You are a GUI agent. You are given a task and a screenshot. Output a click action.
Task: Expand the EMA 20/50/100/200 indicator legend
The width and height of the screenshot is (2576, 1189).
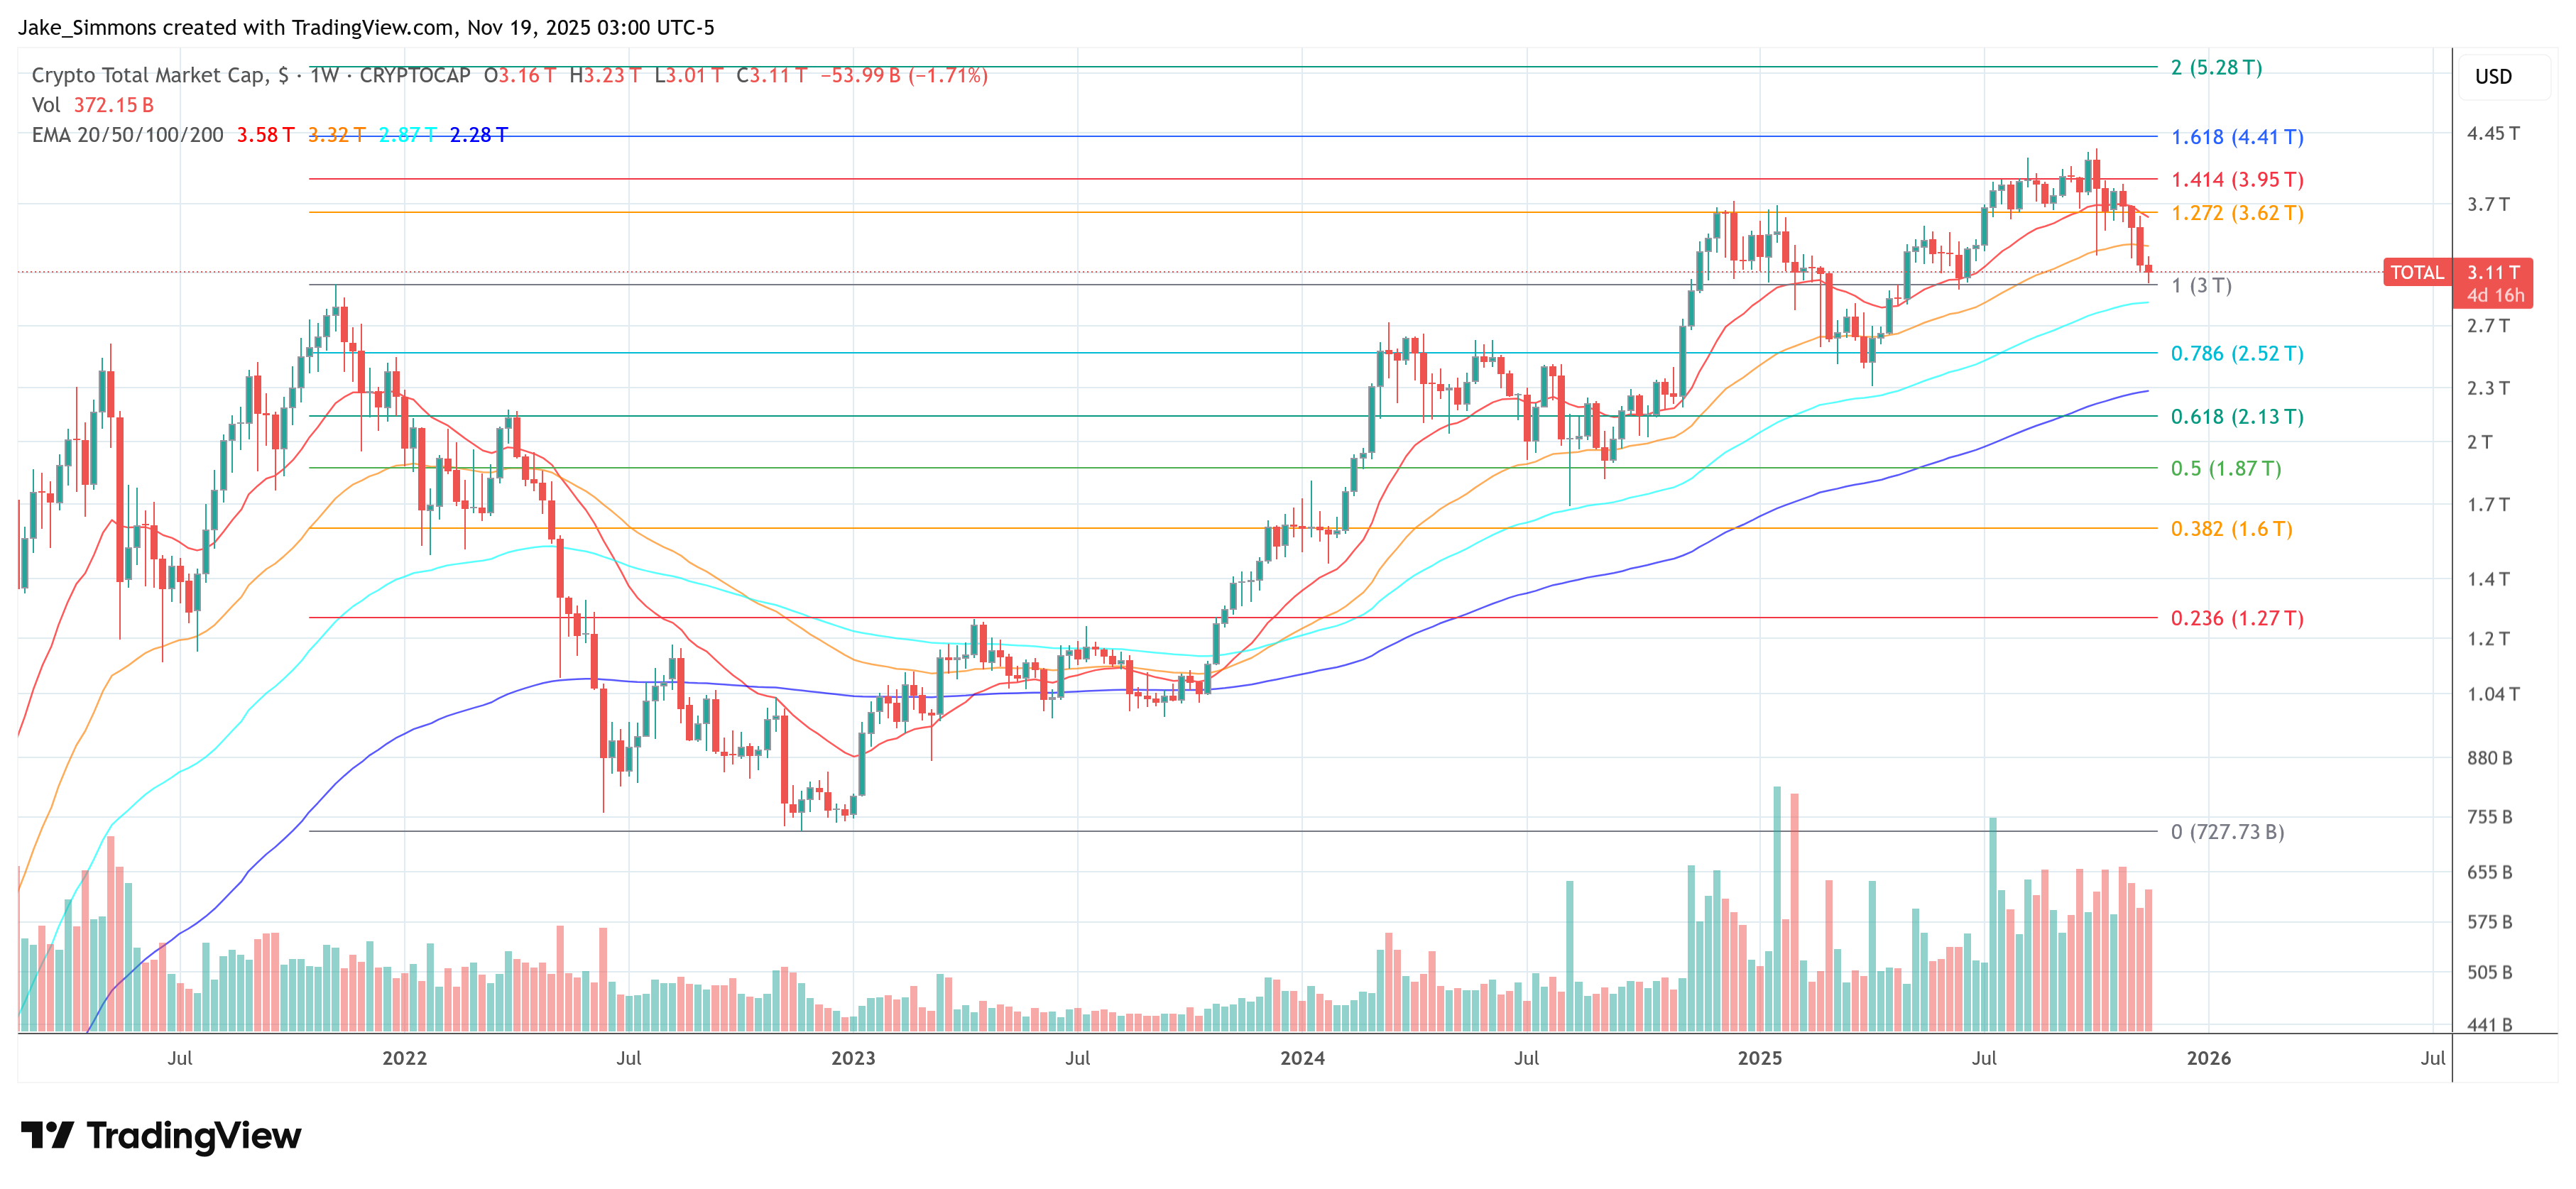tap(127, 135)
